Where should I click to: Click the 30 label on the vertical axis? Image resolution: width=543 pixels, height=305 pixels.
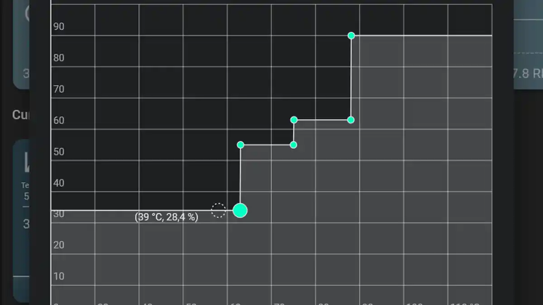coord(59,214)
